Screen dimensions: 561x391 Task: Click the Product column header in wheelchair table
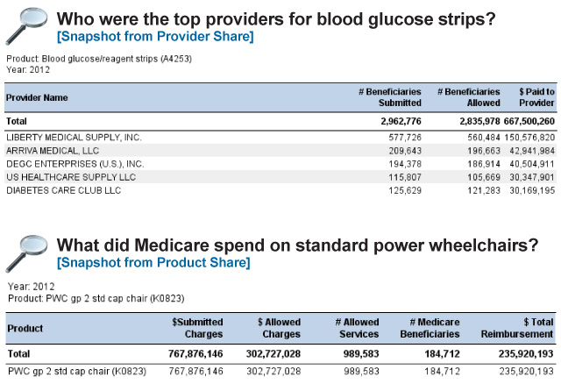[25, 329]
